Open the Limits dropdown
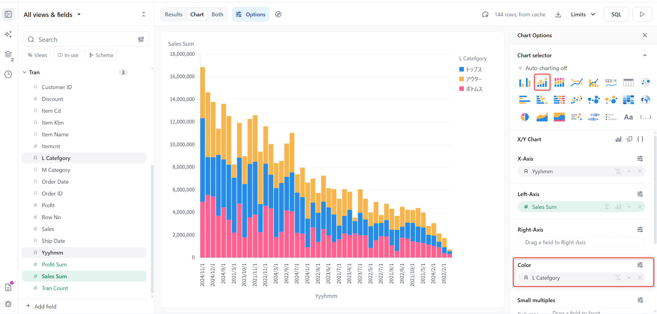The image size is (657, 314). [583, 14]
